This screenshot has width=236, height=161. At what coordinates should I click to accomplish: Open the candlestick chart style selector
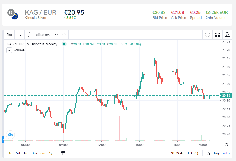pos(20,34)
